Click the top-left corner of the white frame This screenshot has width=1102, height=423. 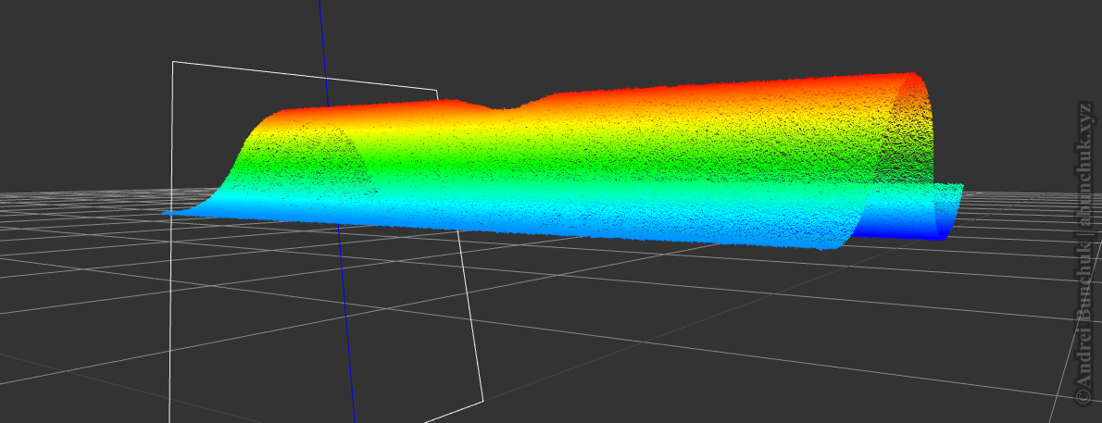[173, 62]
